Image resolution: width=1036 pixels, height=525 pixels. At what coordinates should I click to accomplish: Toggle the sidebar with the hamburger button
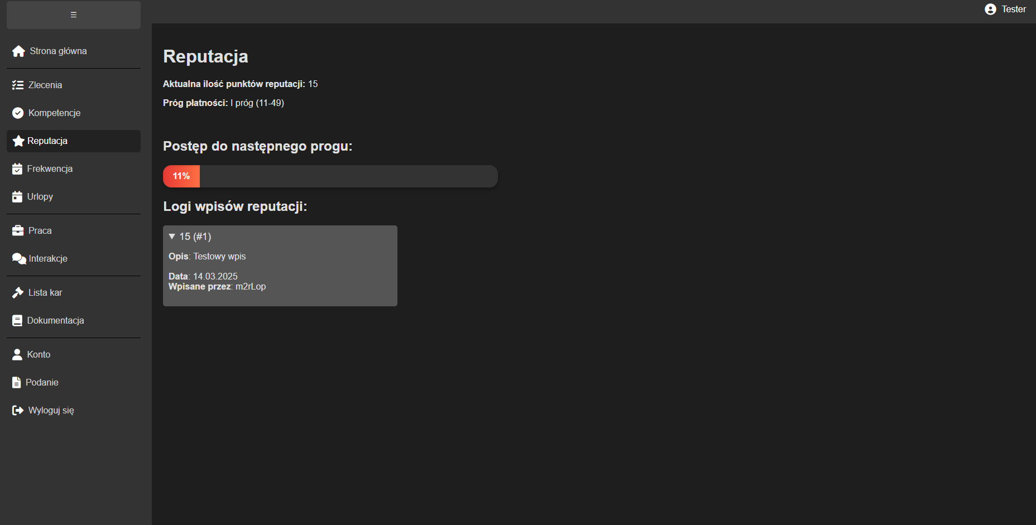[74, 15]
